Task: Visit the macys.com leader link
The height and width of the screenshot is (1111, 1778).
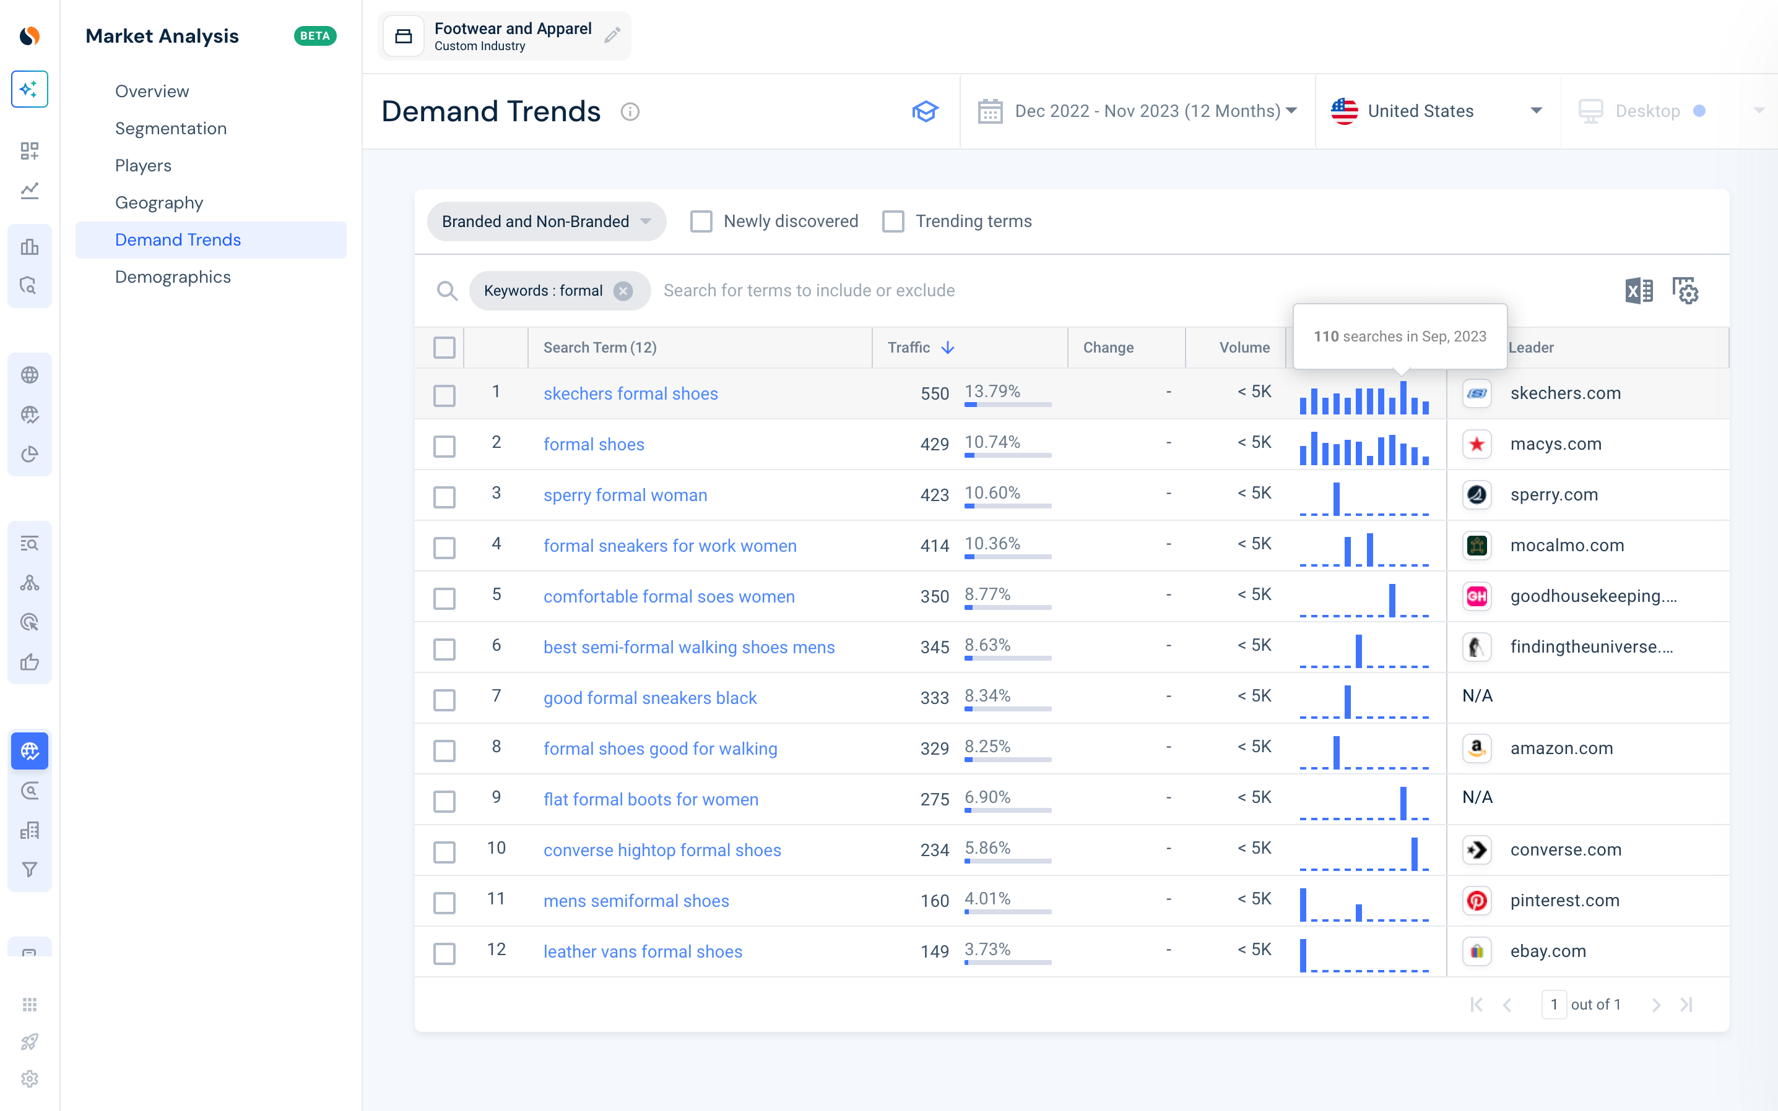Action: pyautogui.click(x=1556, y=444)
